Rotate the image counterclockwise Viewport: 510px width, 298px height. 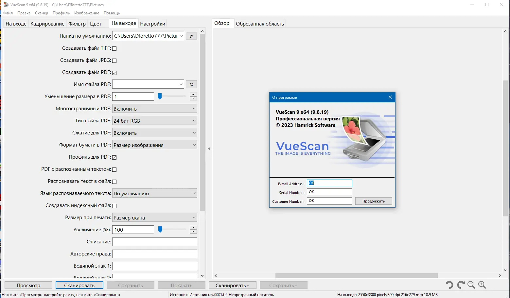449,285
